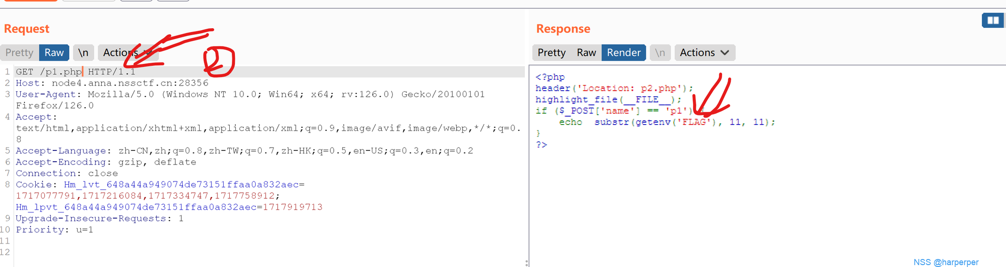Click the NSS @harperper watermark link
1006x267 pixels.
[x=945, y=262]
